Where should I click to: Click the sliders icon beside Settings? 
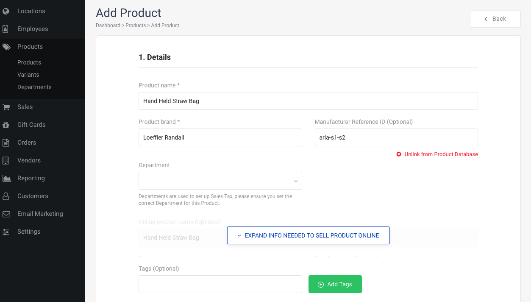[6, 232]
